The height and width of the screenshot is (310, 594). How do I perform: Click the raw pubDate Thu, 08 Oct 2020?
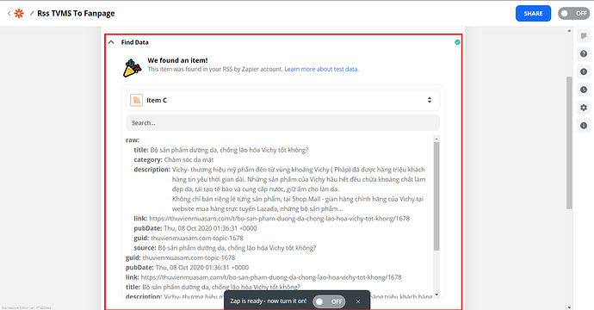[x=210, y=228]
